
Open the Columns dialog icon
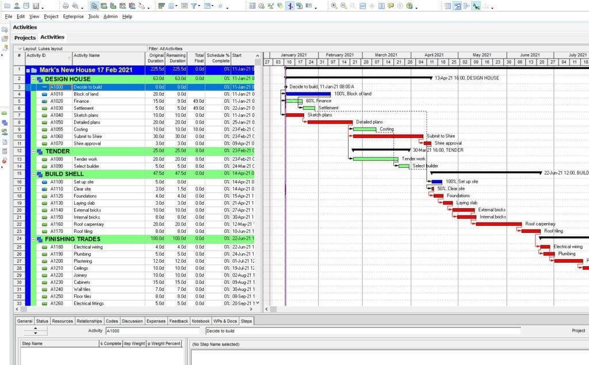171,5
